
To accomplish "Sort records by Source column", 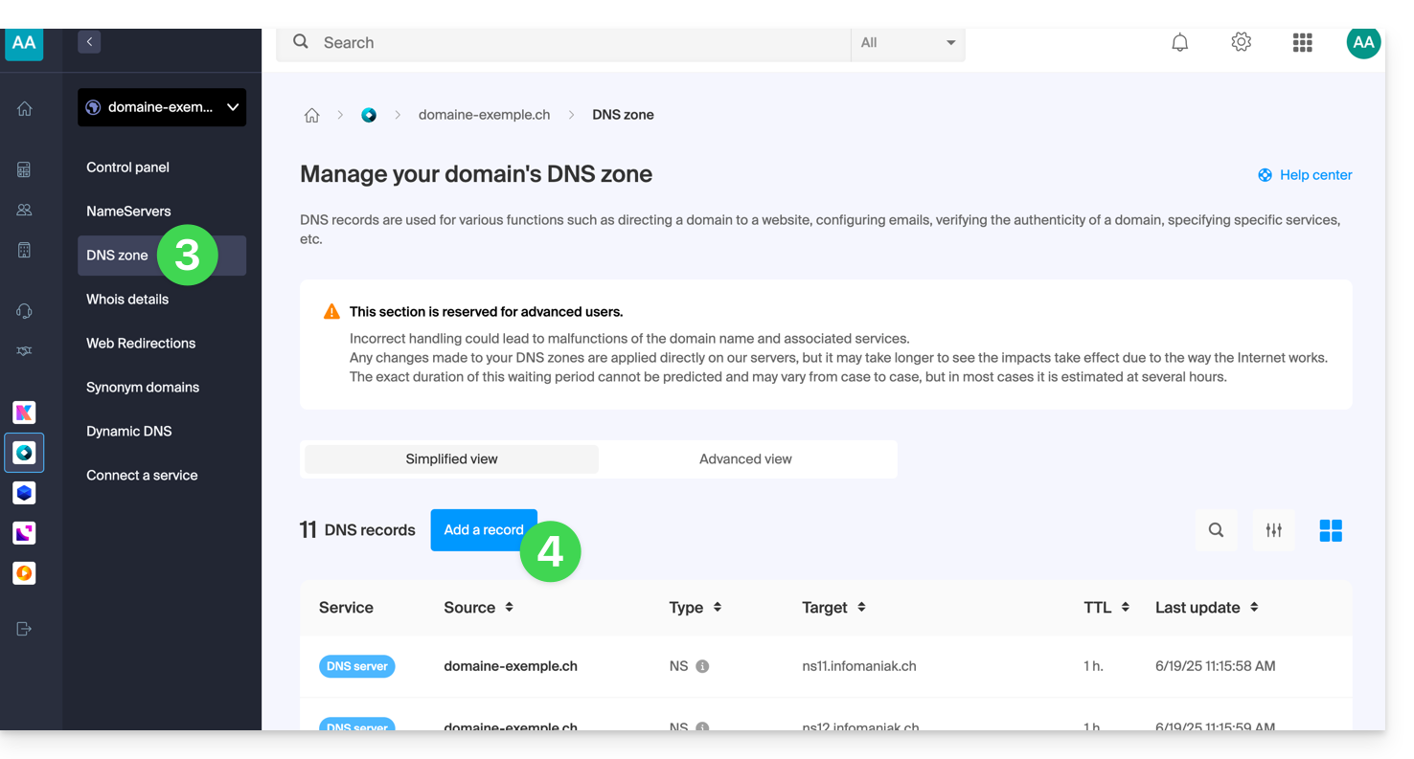I will 509,608.
